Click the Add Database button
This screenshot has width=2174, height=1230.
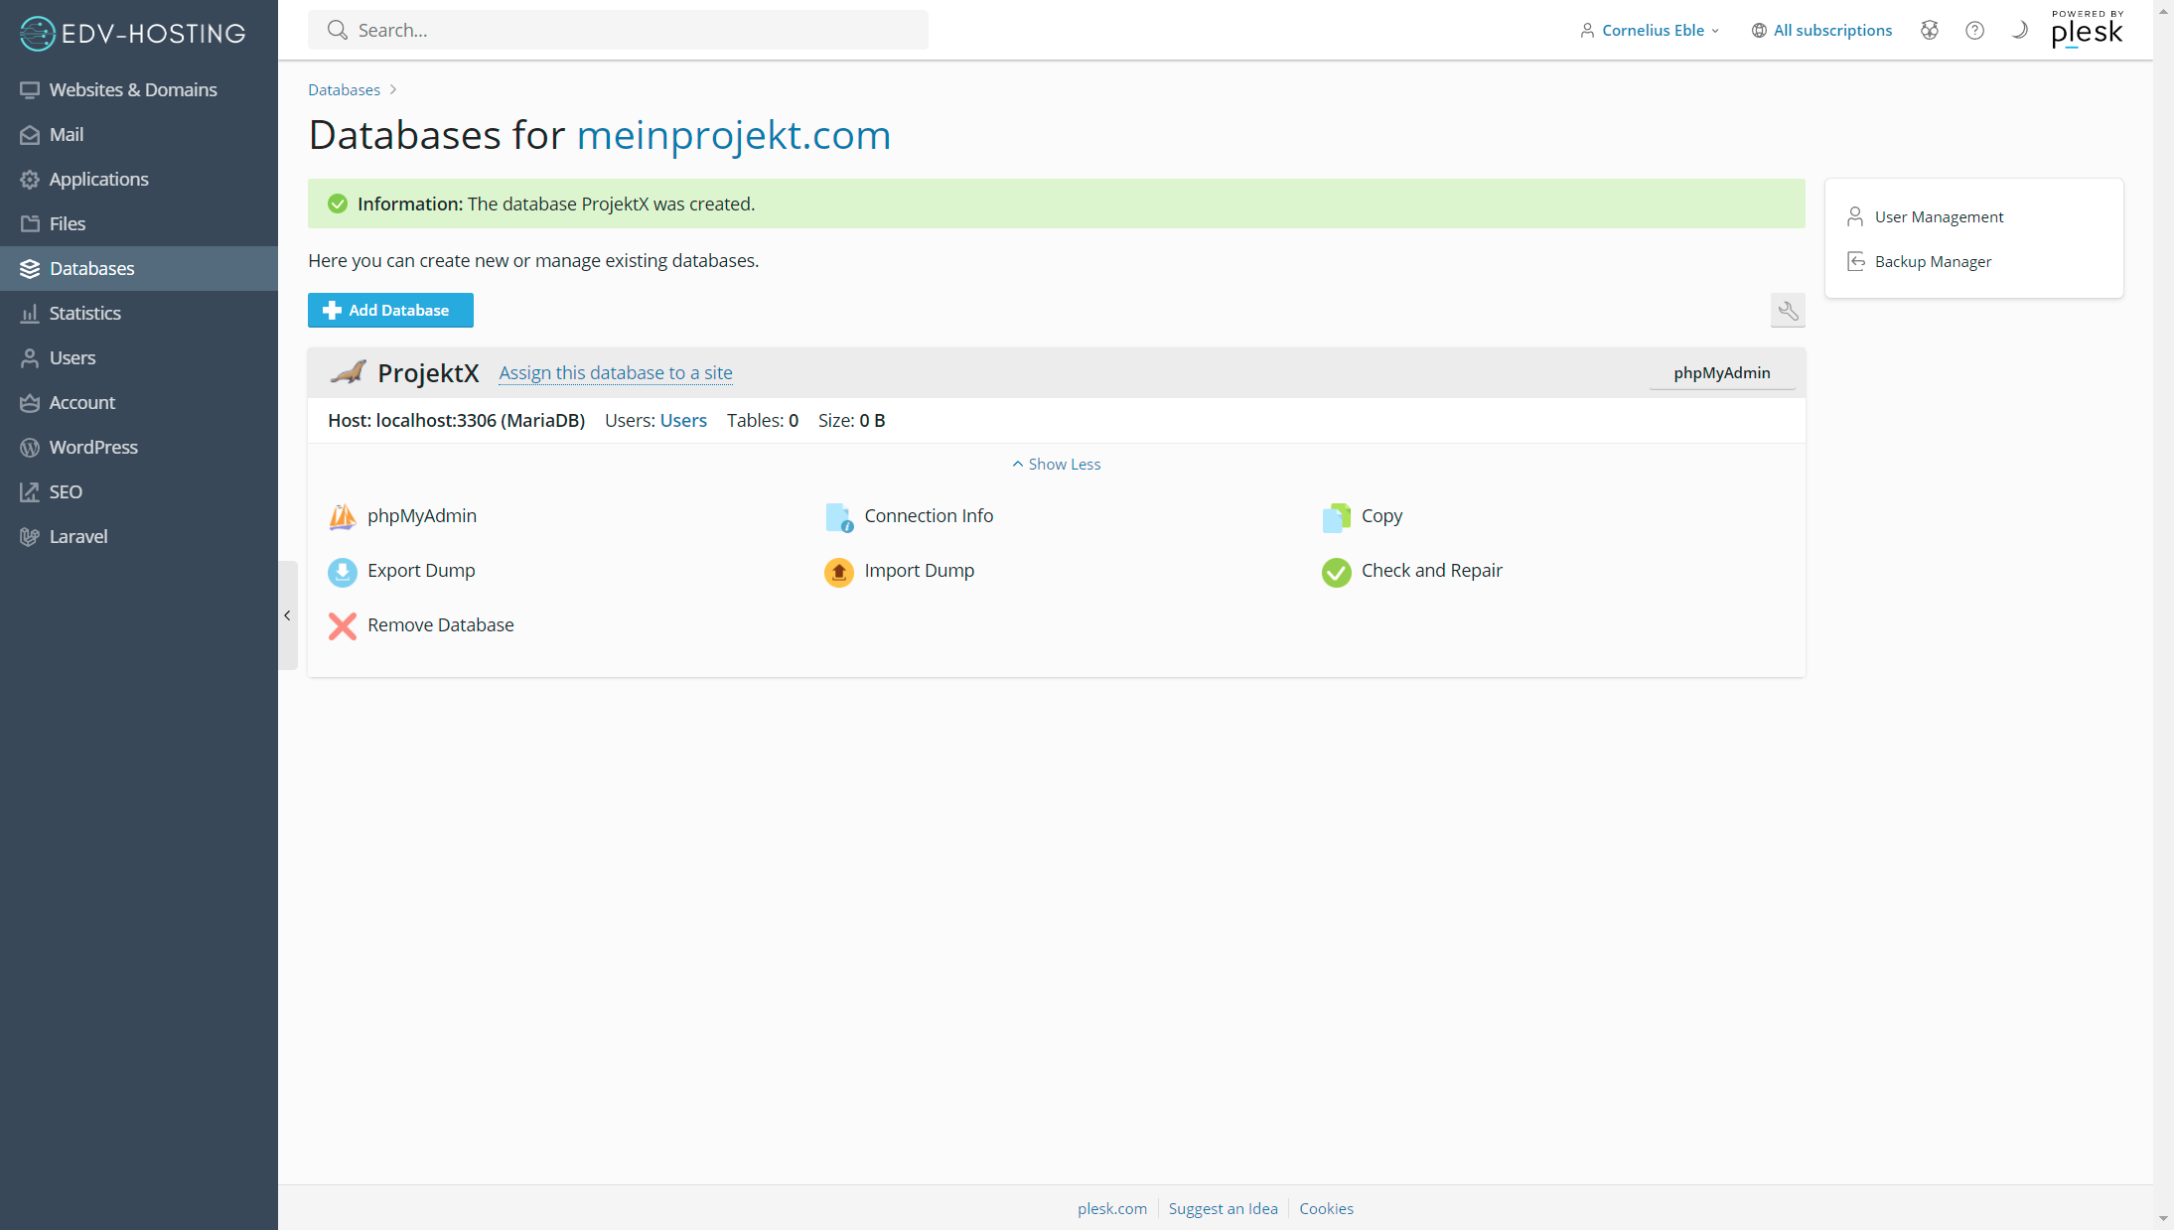pyautogui.click(x=389, y=311)
